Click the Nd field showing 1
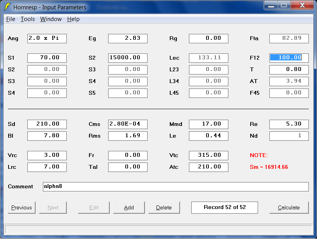 pos(289,136)
